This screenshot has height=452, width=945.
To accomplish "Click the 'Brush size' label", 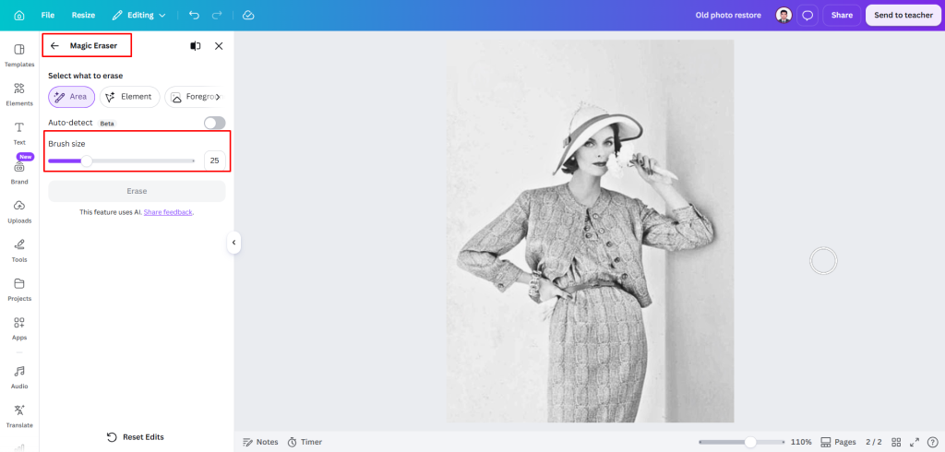I will pyautogui.click(x=66, y=144).
